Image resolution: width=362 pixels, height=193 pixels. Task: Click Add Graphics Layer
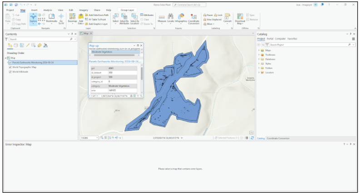click(96, 24)
